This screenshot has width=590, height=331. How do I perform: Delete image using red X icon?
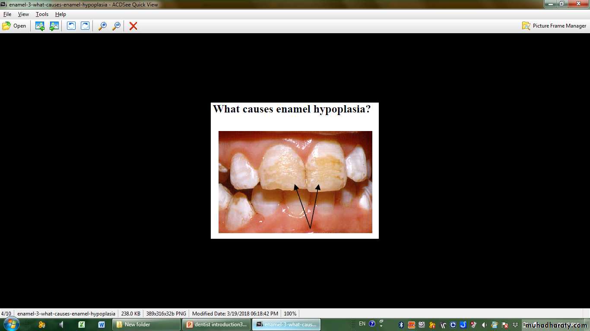tap(133, 26)
